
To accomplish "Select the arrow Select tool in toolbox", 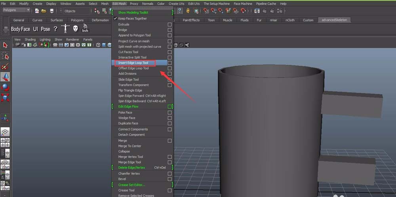I will click(5, 45).
